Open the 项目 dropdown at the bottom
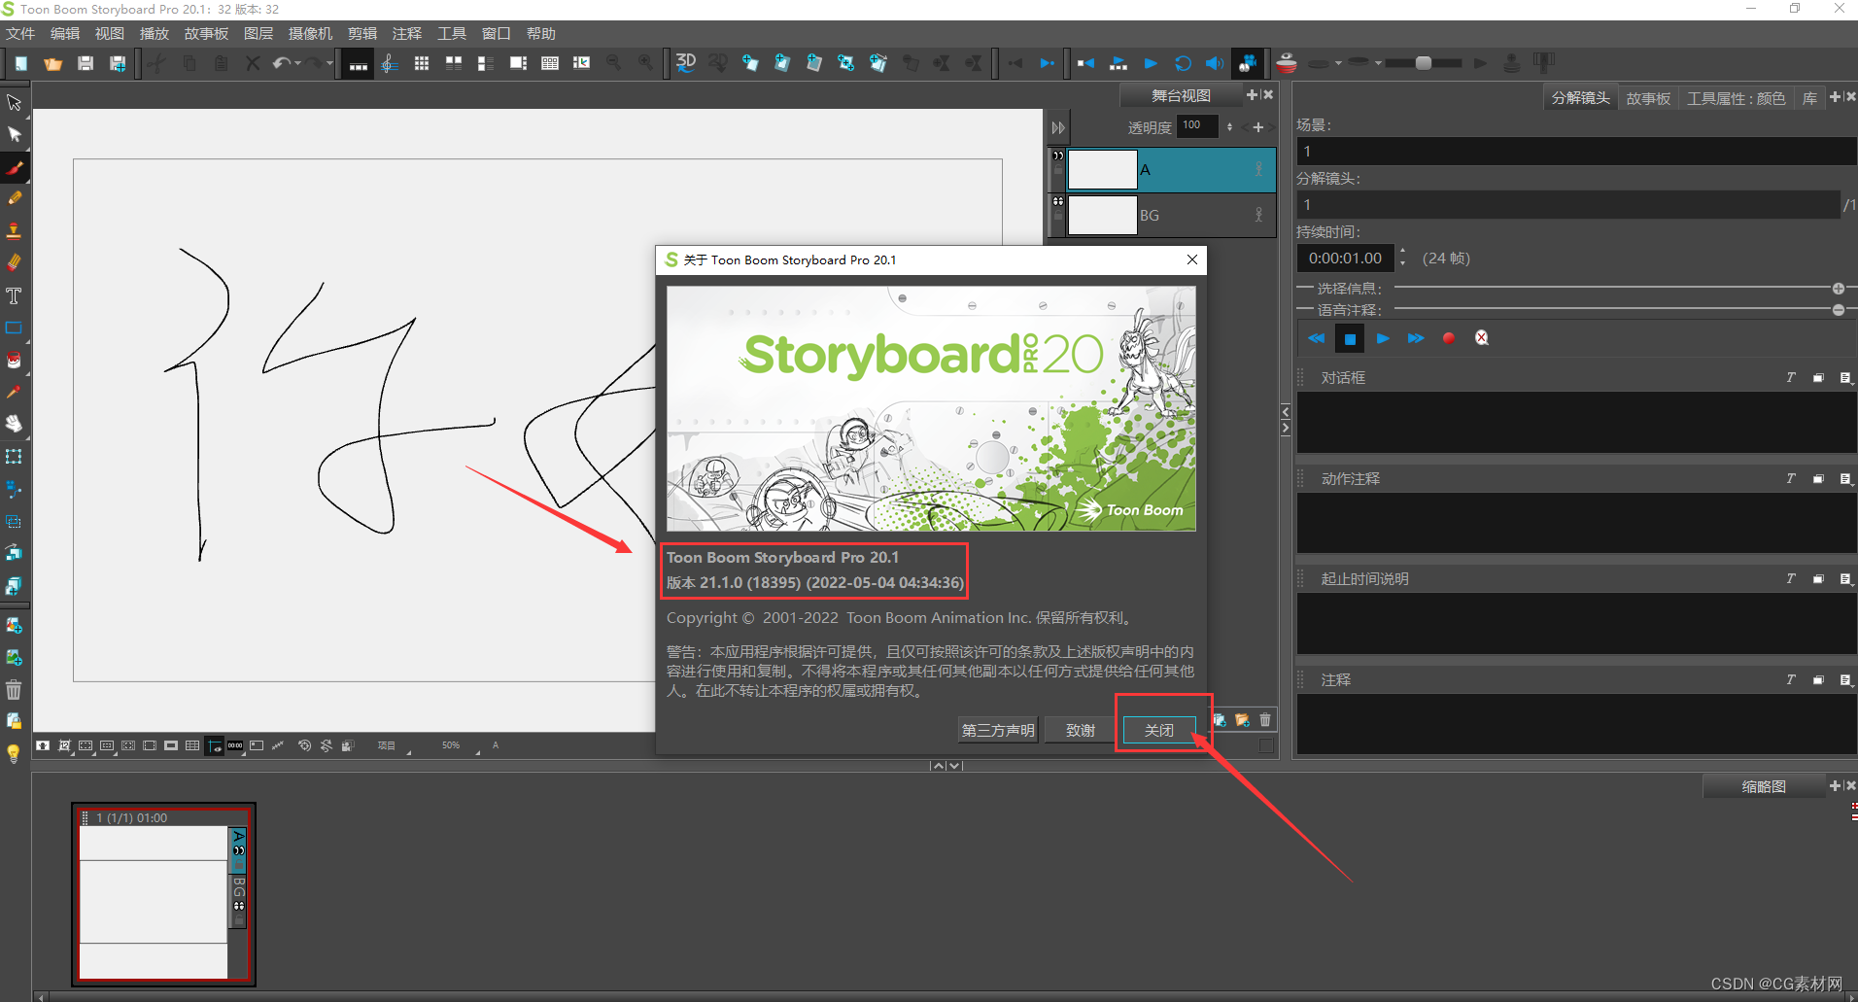1858x1002 pixels. coord(387,745)
